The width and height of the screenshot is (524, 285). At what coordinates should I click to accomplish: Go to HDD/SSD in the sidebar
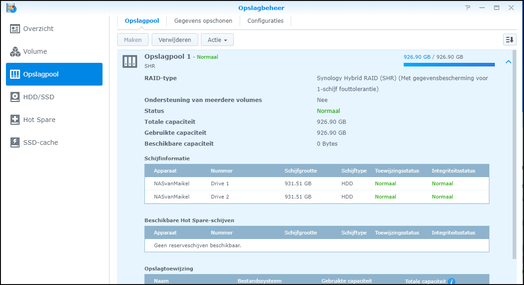pyautogui.click(x=54, y=97)
